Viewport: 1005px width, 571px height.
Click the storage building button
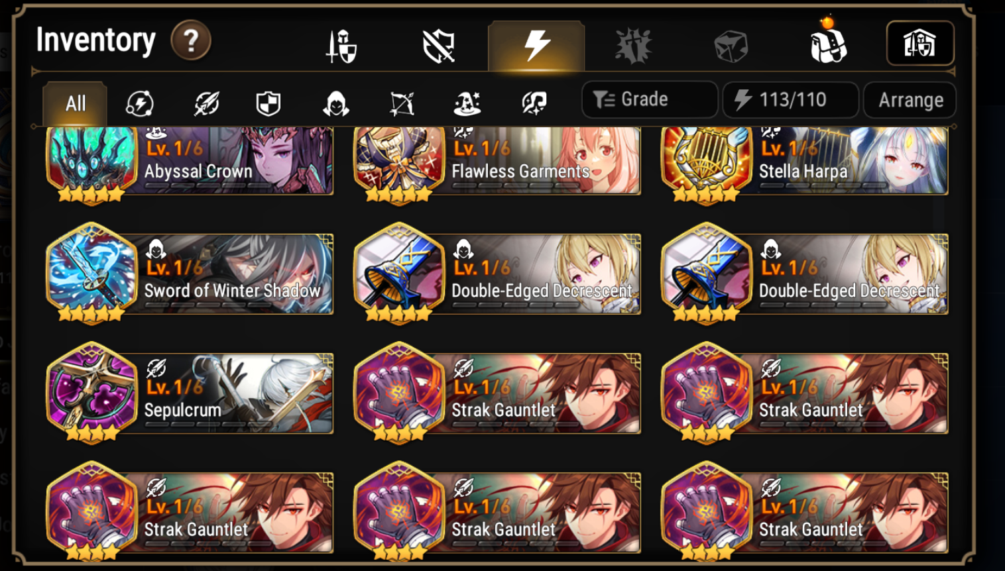pyautogui.click(x=920, y=44)
